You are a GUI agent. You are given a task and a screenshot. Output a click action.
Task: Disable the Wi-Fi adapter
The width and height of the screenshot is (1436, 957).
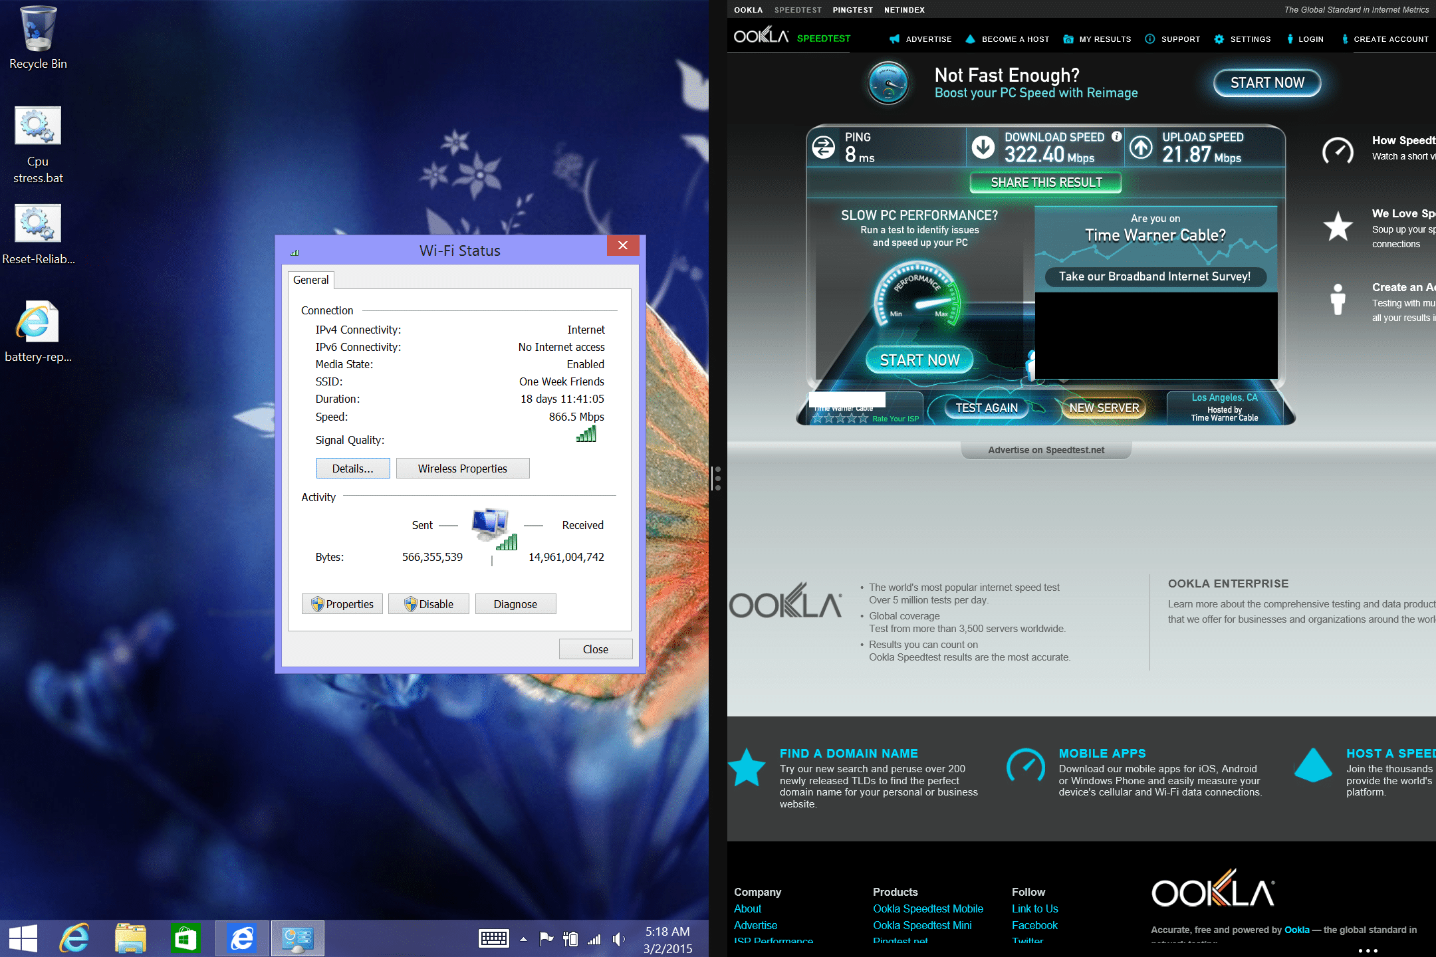pyautogui.click(x=429, y=604)
